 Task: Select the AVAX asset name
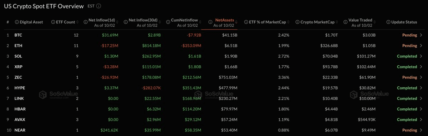point(20,120)
